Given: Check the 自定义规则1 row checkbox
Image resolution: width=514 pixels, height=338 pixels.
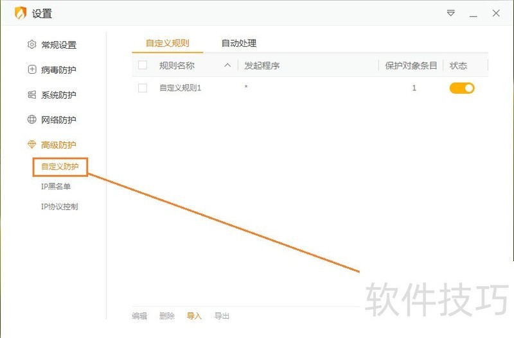Looking at the screenshot, I should point(143,88).
